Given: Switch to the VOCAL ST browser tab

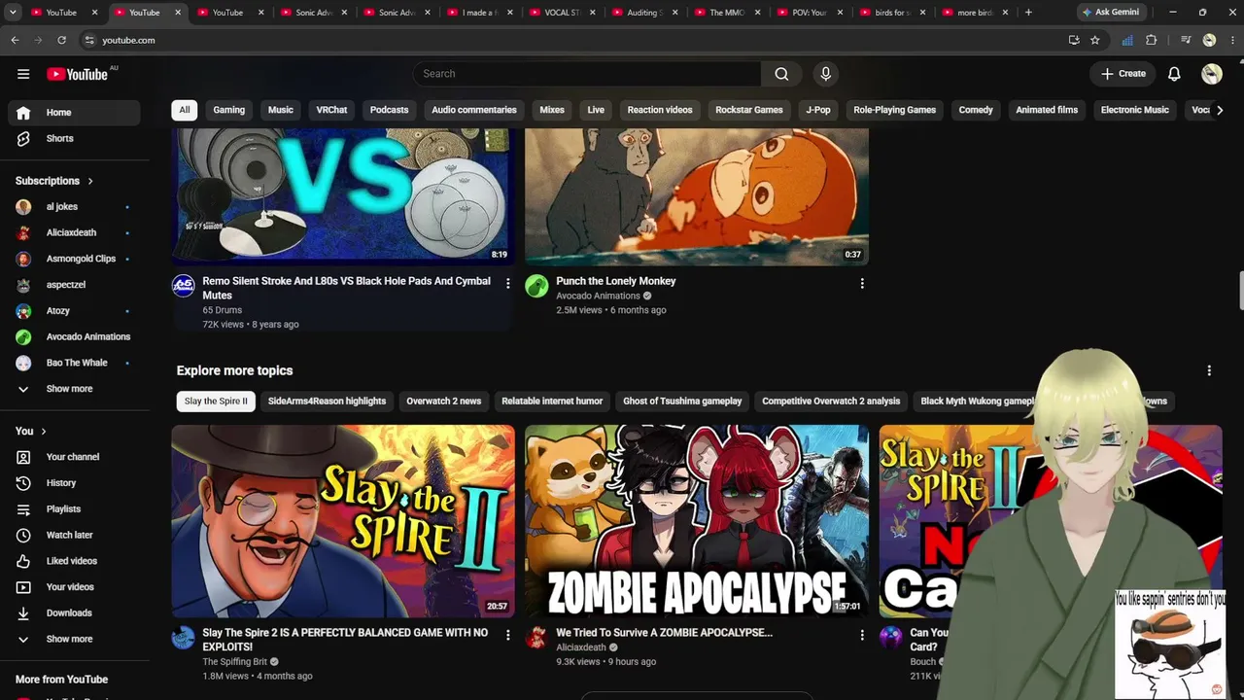Looking at the screenshot, I should (x=561, y=13).
